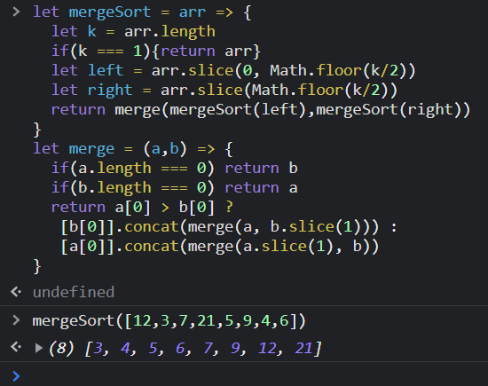Image resolution: width=488 pixels, height=386 pixels.
Task: Click the output arrow next to undefined
Action: coord(16,292)
